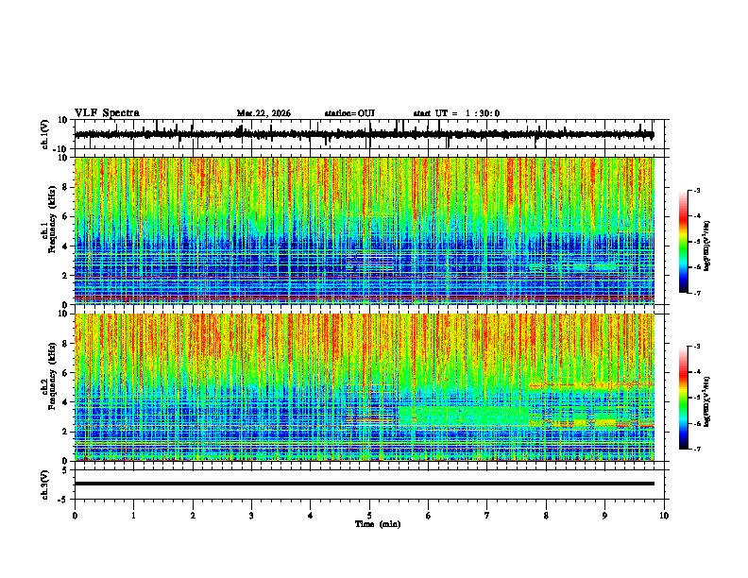Click the ch.1 color bar log(PSD) unit label

[707, 246]
